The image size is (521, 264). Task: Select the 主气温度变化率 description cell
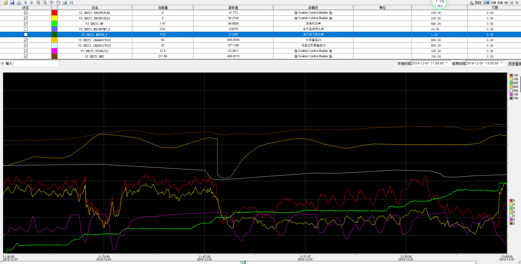click(x=313, y=29)
